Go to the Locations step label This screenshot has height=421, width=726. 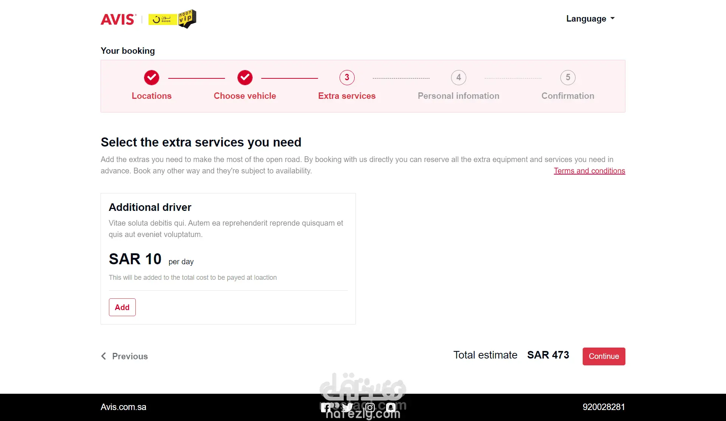[x=152, y=96]
